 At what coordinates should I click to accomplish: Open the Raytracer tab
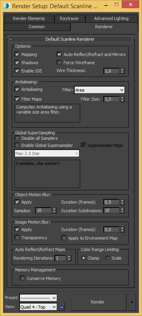click(x=69, y=18)
